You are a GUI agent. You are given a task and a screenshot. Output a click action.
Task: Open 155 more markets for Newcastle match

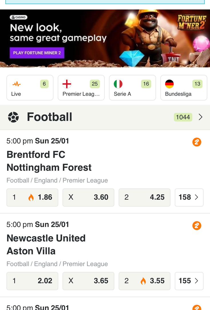click(189, 281)
